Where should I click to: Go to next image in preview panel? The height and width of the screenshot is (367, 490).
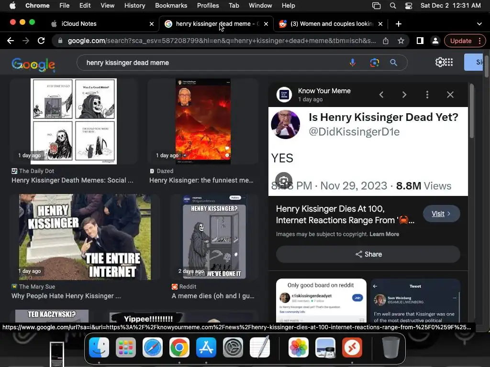404,95
